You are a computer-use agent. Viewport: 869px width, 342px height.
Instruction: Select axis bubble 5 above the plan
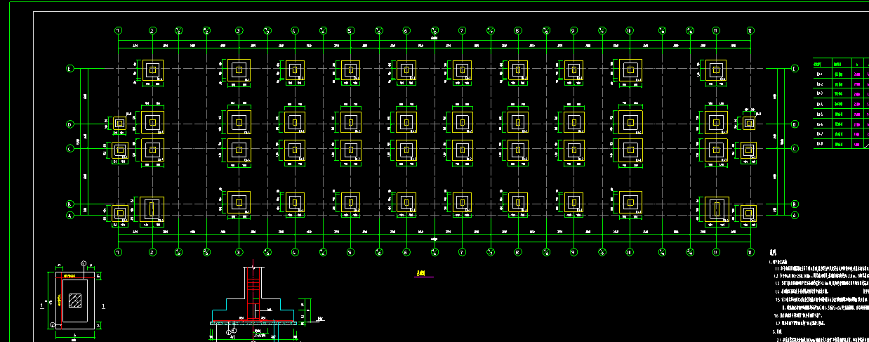350,31
